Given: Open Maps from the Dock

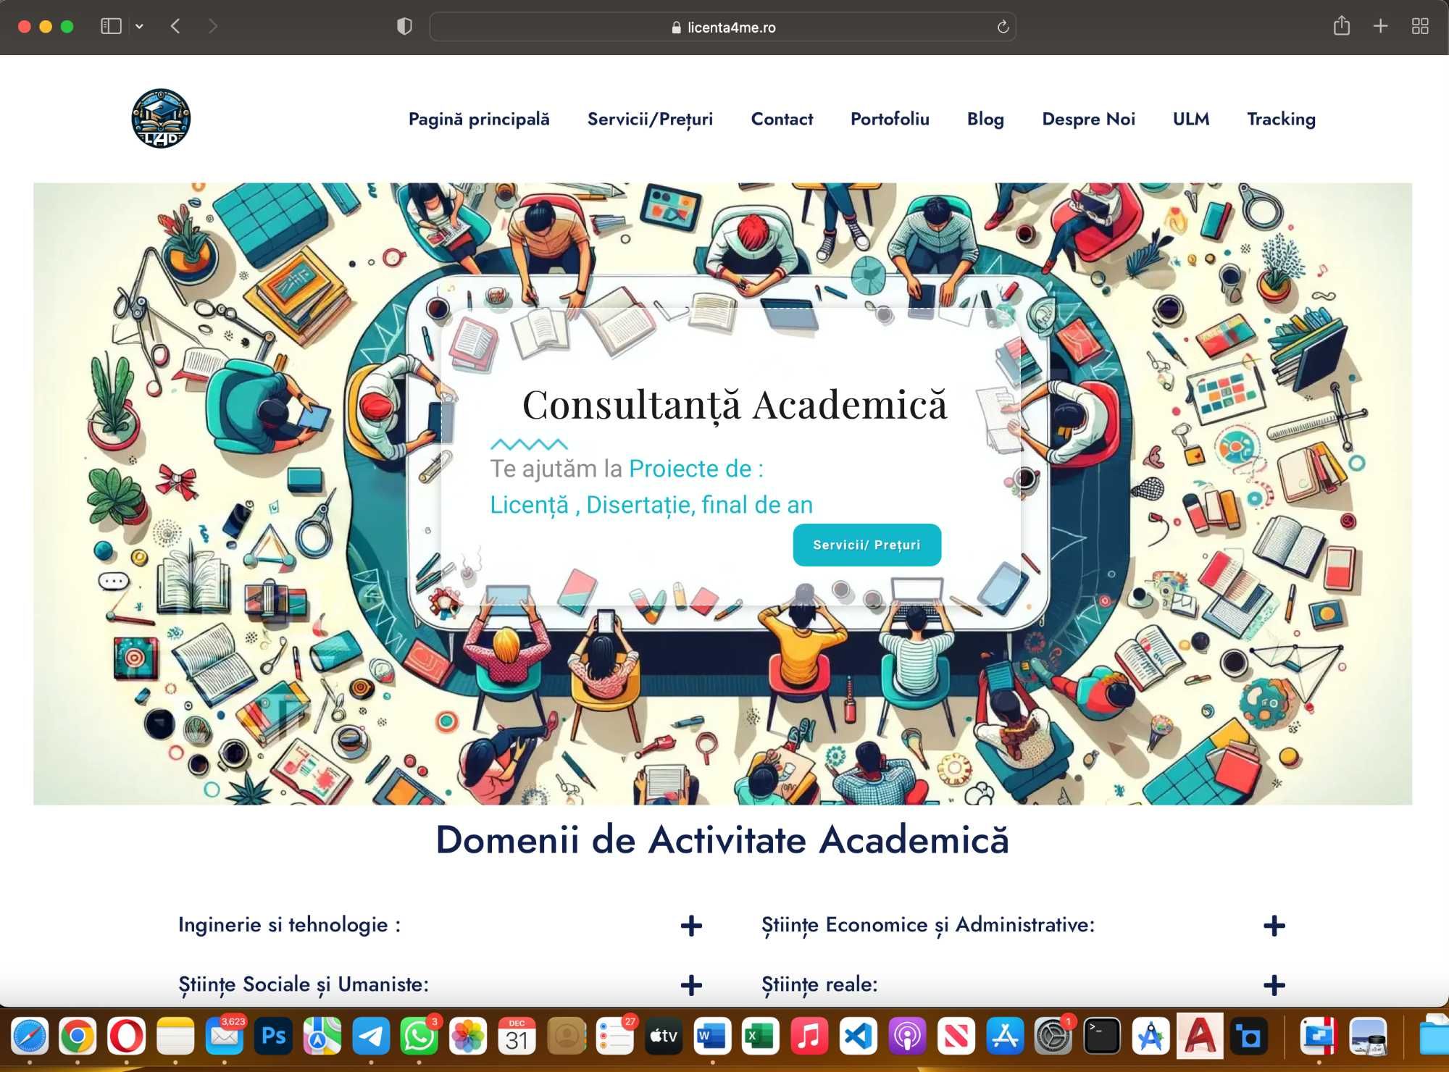Looking at the screenshot, I should point(322,1037).
